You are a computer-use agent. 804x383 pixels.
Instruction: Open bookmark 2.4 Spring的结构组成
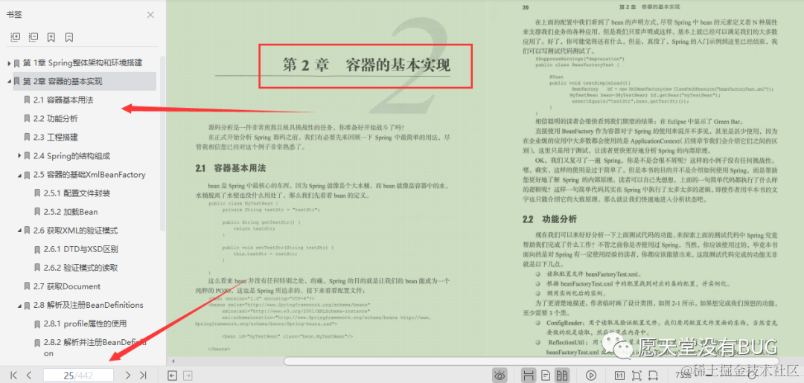(71, 155)
